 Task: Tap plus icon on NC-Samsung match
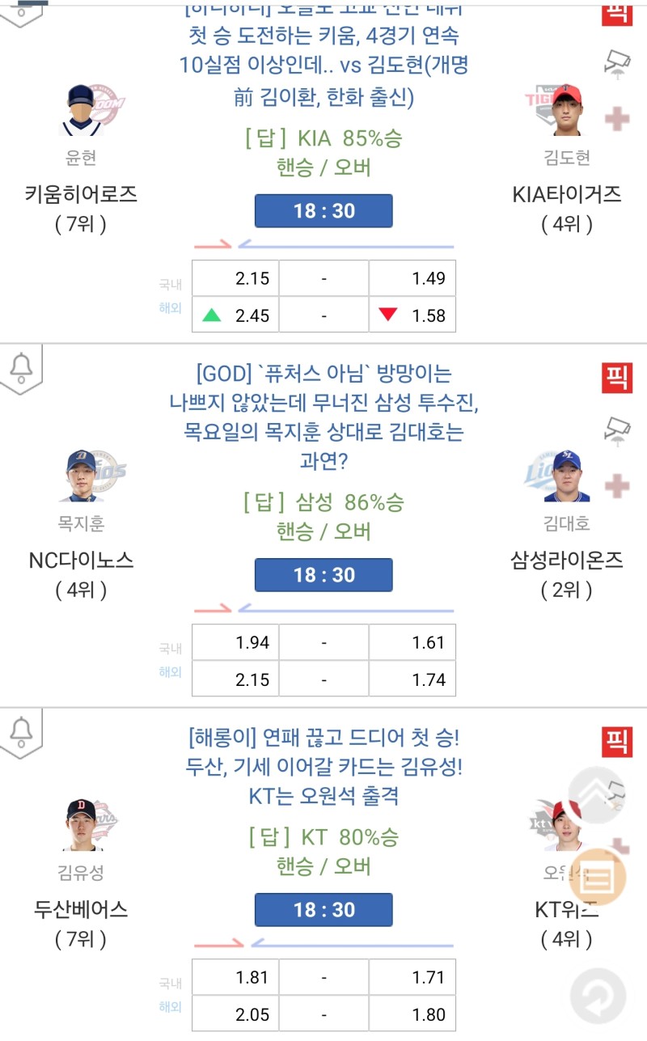click(x=618, y=485)
